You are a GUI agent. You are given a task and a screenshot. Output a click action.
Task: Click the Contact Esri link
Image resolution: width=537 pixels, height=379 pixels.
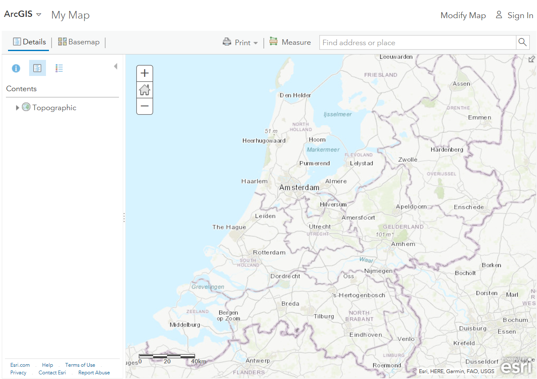pyautogui.click(x=52, y=372)
